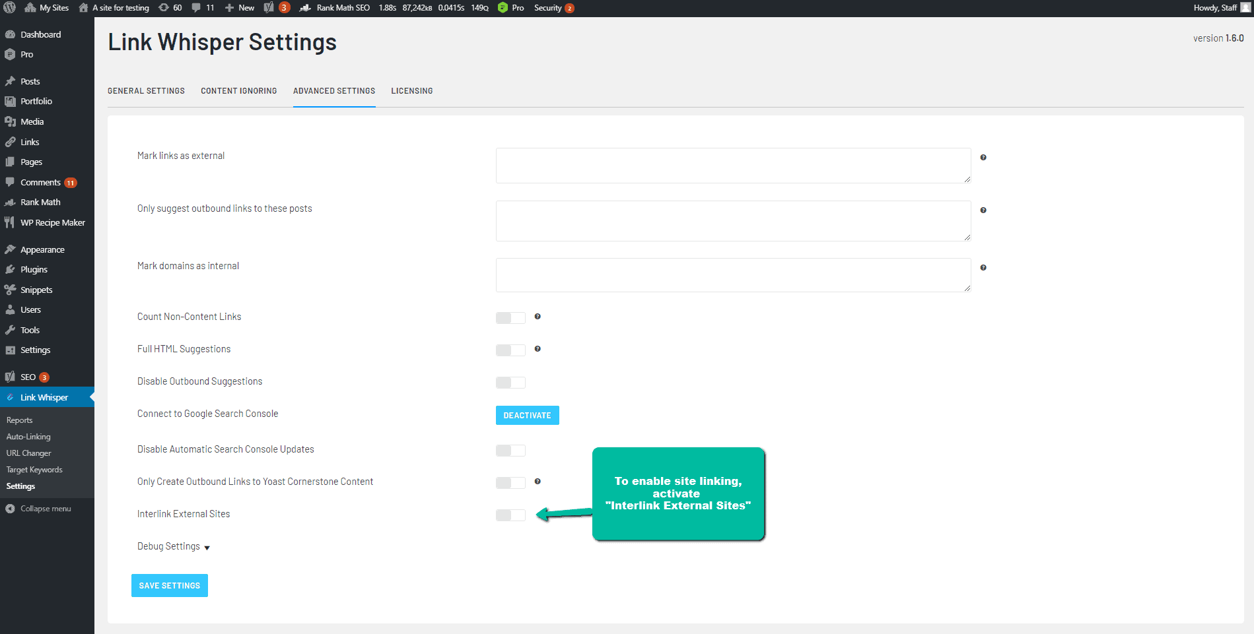Click the 'Mark links as external' textarea
1254x634 pixels.
click(x=733, y=166)
